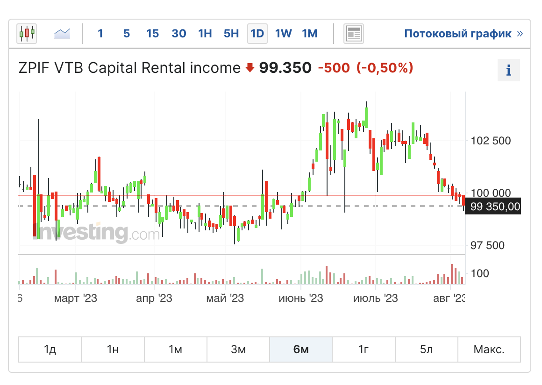
Task: Set interval to 5 minutes
Action: tap(127, 34)
